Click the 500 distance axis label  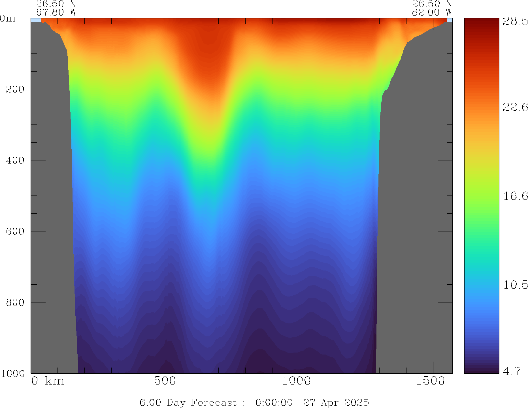click(x=165, y=381)
